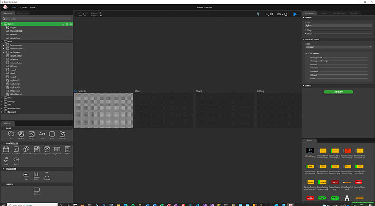Zoom out the canvas view
This screenshot has width=375, height=206.
point(267,14)
